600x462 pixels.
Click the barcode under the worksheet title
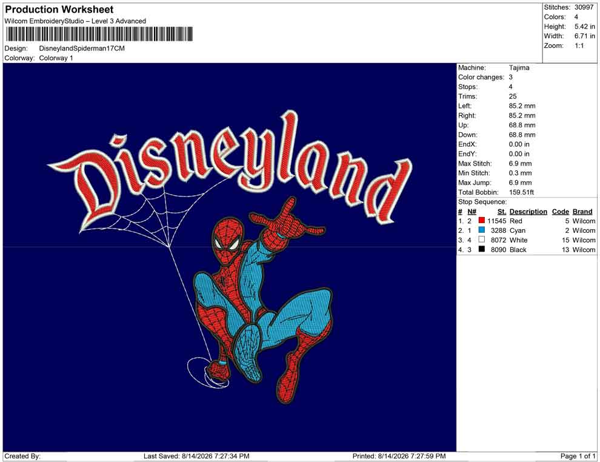(99, 35)
